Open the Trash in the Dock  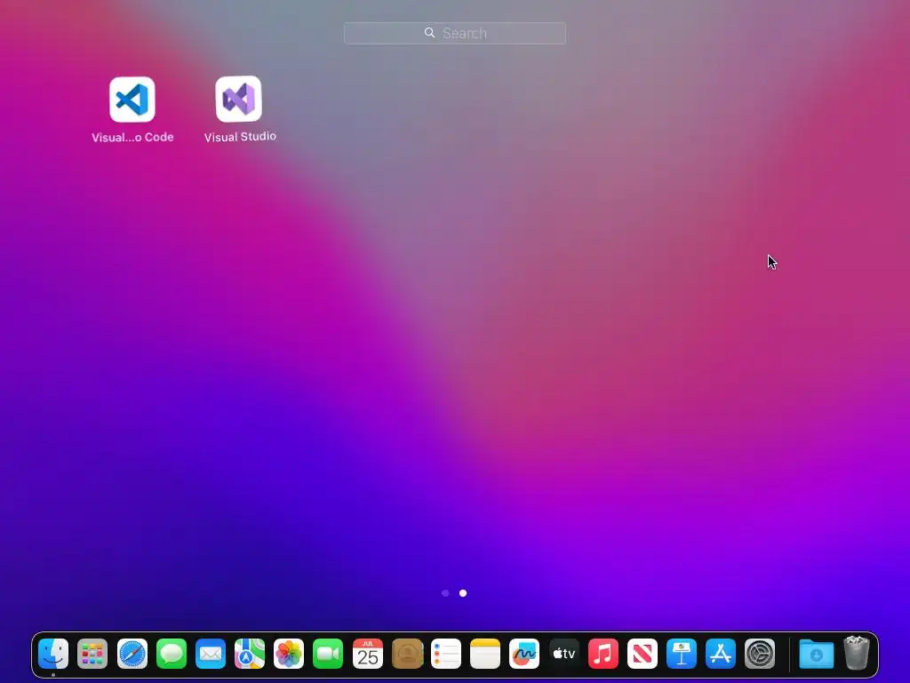[x=856, y=653]
